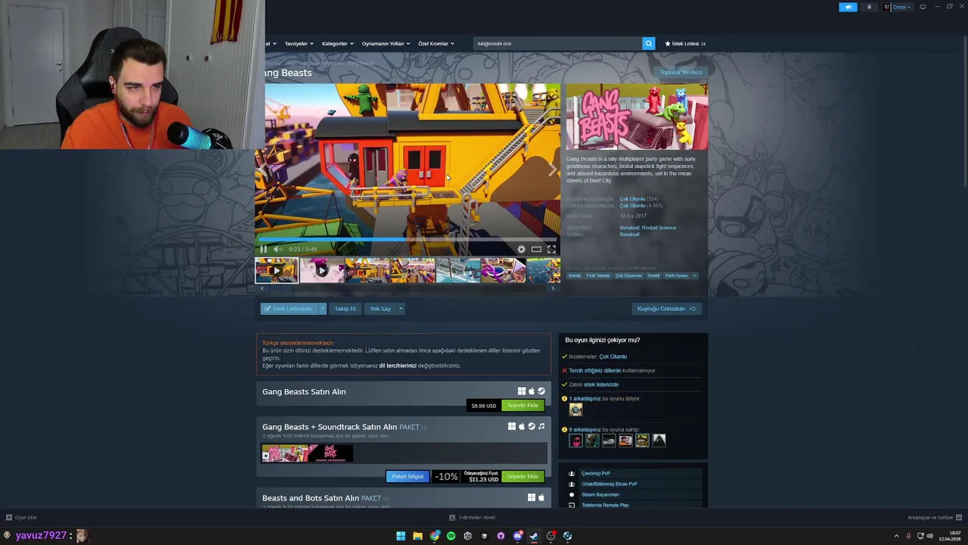
Task: Click music note icon on Soundtrack bundle
Action: click(x=541, y=426)
